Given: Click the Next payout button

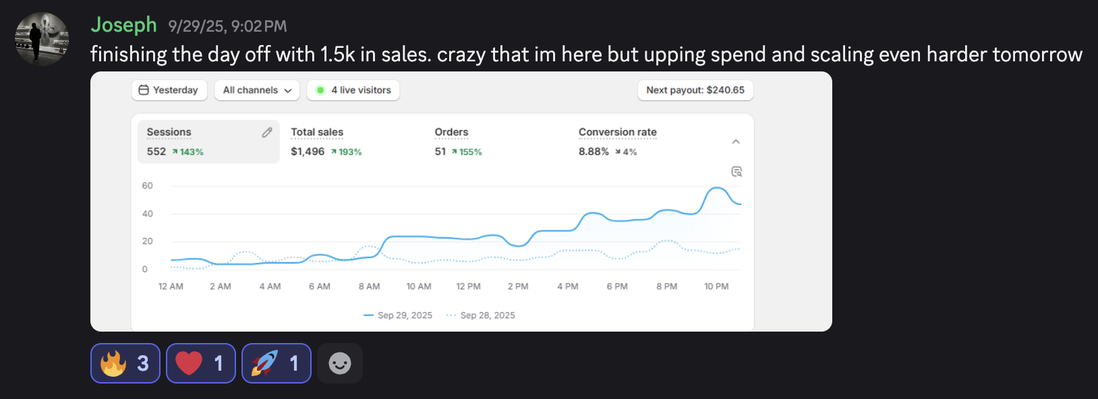Looking at the screenshot, I should pyautogui.click(x=695, y=90).
